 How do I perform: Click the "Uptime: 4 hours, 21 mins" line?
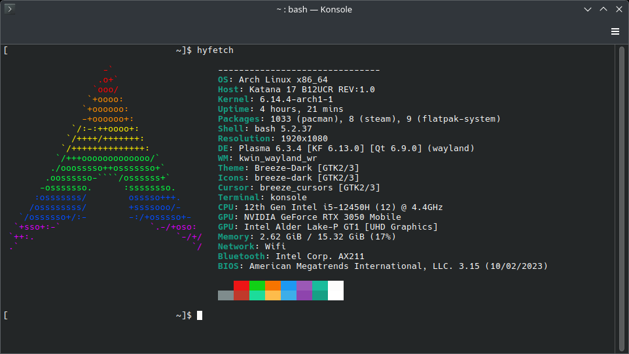point(281,109)
